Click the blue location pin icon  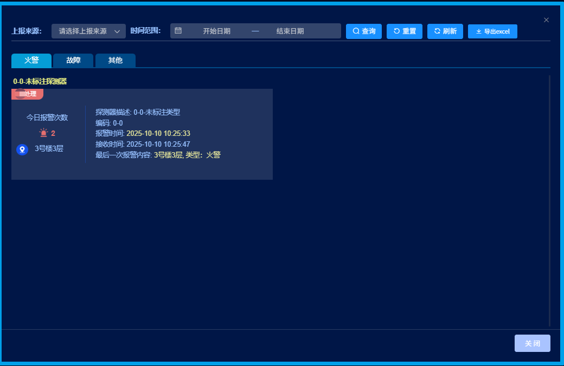22,149
